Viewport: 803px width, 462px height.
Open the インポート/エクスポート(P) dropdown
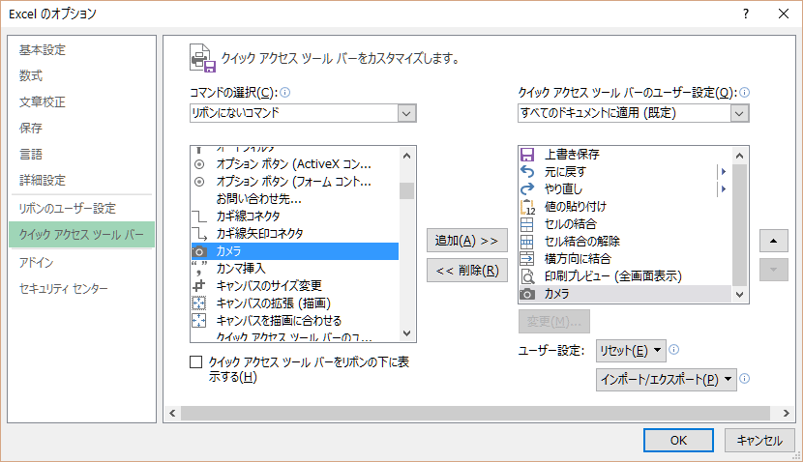tap(667, 380)
